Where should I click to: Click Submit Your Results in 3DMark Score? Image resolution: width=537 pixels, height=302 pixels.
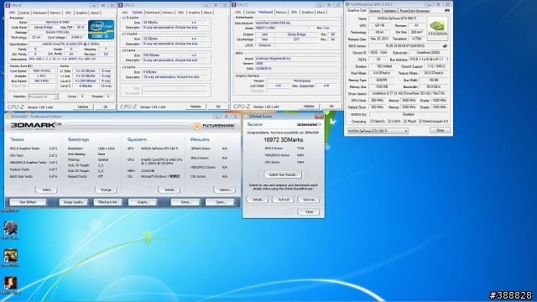(x=284, y=174)
